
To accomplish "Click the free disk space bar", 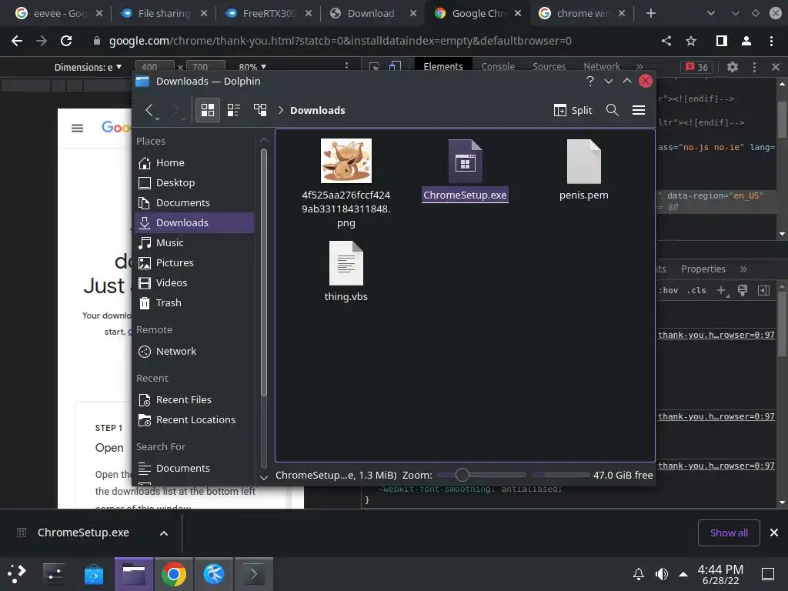I will point(561,475).
